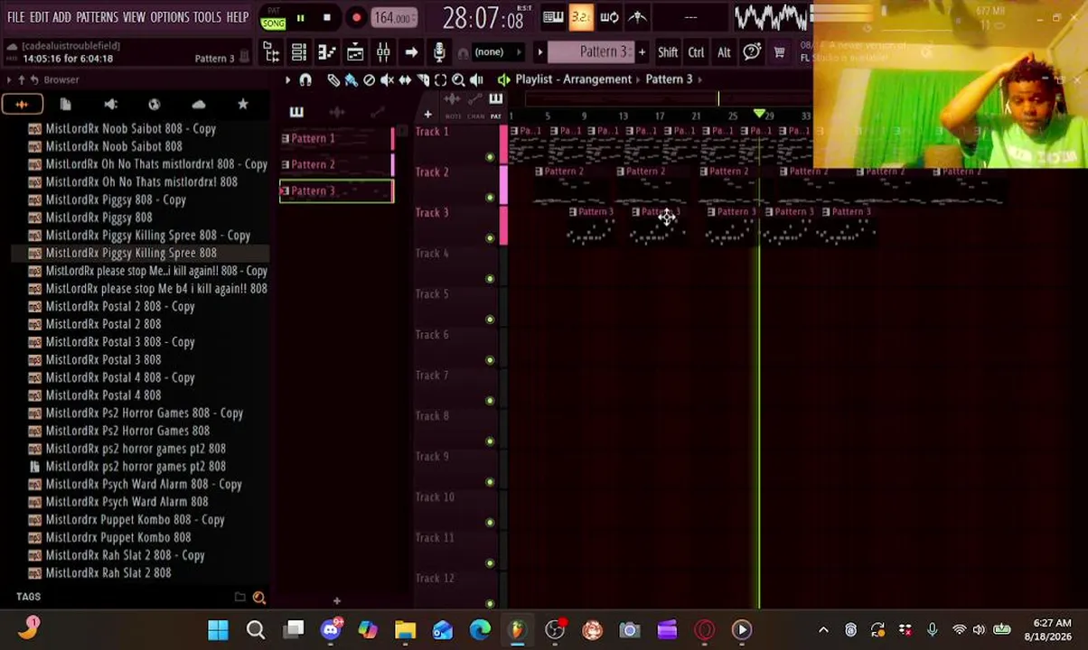Toggle the 3.2 countdown before recording
The height and width of the screenshot is (650, 1088).
tap(581, 17)
